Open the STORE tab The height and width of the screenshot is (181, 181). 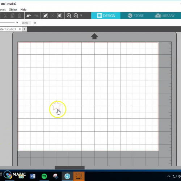[x=135, y=16]
